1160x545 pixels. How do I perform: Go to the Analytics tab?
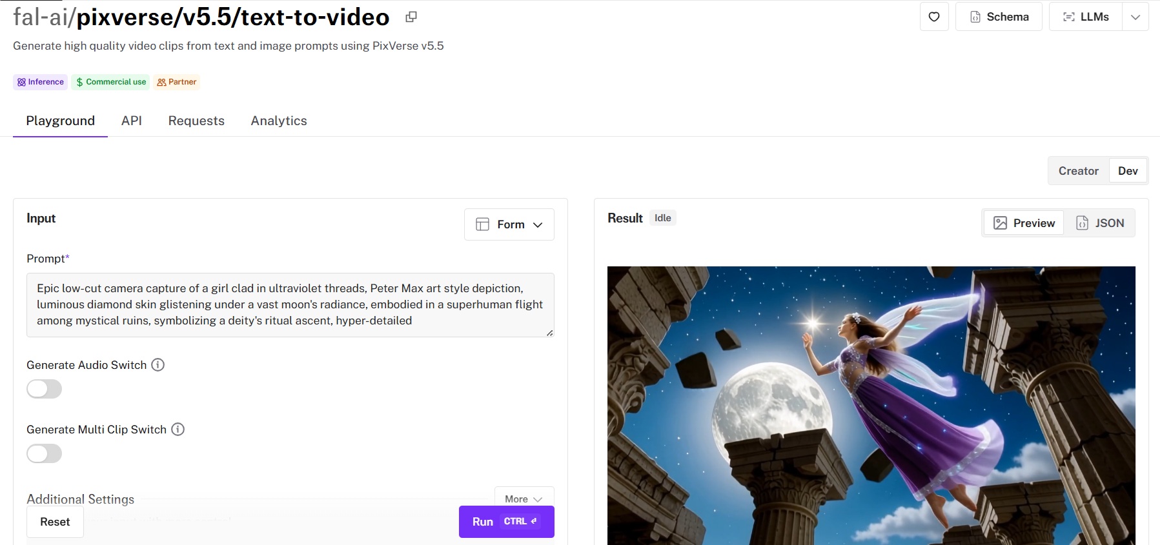279,121
